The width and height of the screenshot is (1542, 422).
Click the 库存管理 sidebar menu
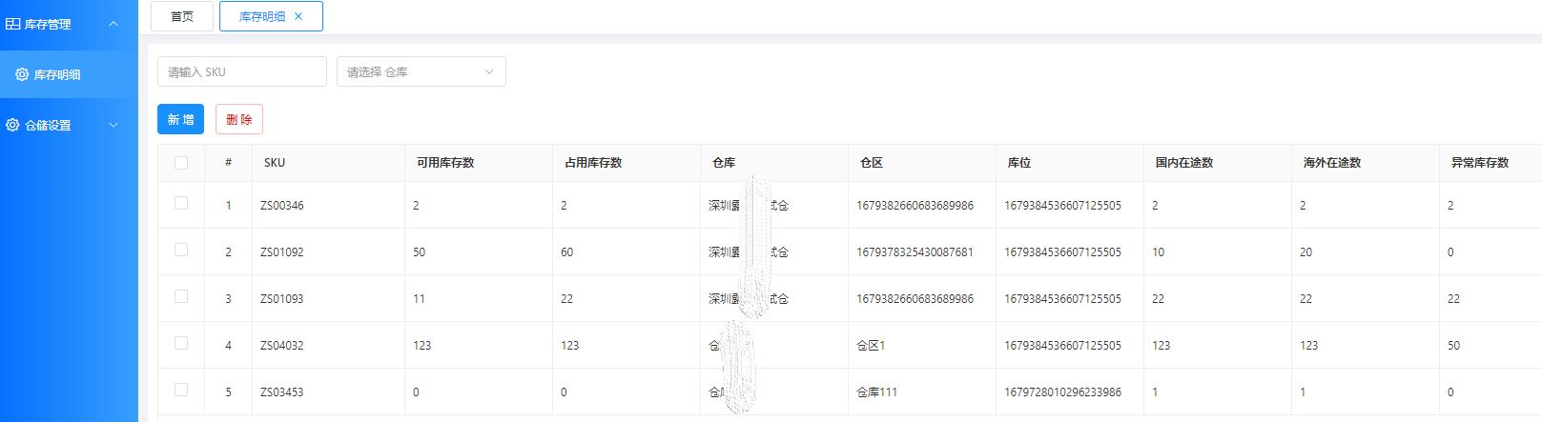click(x=69, y=24)
